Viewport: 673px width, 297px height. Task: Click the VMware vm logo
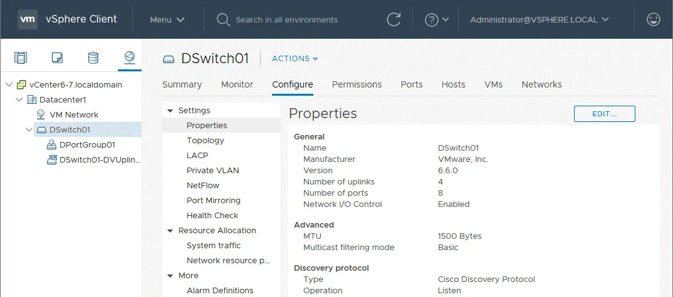click(27, 19)
